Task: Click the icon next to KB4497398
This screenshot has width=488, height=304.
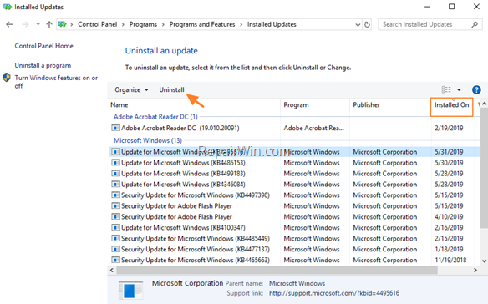Action: click(115, 195)
